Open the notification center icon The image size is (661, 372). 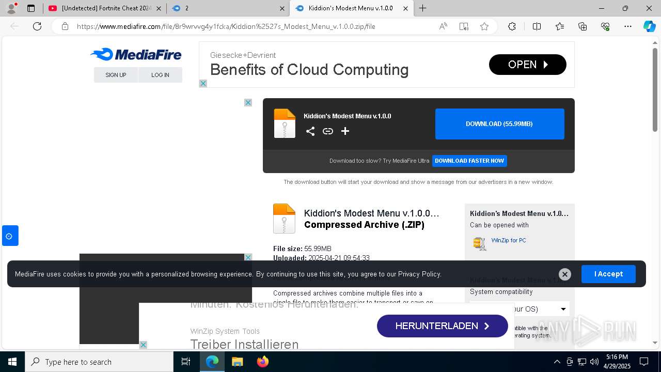(x=644, y=362)
